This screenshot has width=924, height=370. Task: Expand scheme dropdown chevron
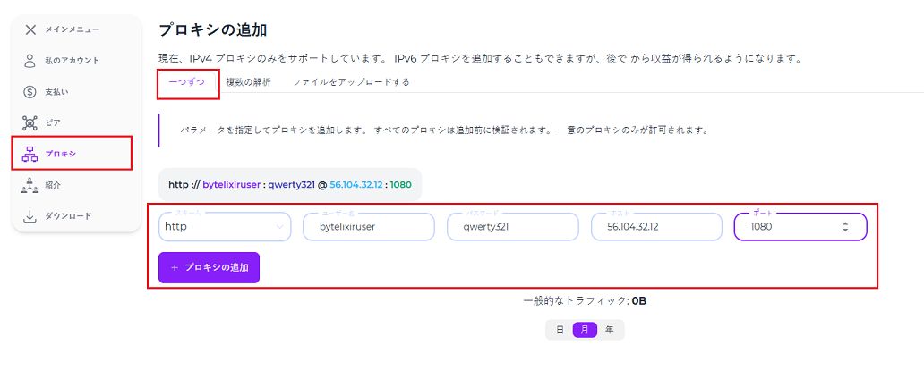[x=279, y=227]
